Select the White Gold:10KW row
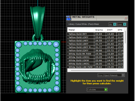Screen dimensions: 135x101 pyautogui.click(x=95, y=60)
